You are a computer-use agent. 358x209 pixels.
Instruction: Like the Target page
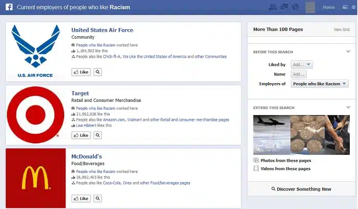pos(81,135)
